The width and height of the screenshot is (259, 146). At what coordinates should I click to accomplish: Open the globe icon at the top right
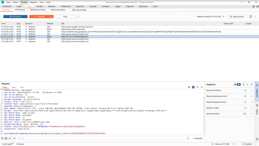point(253,6)
